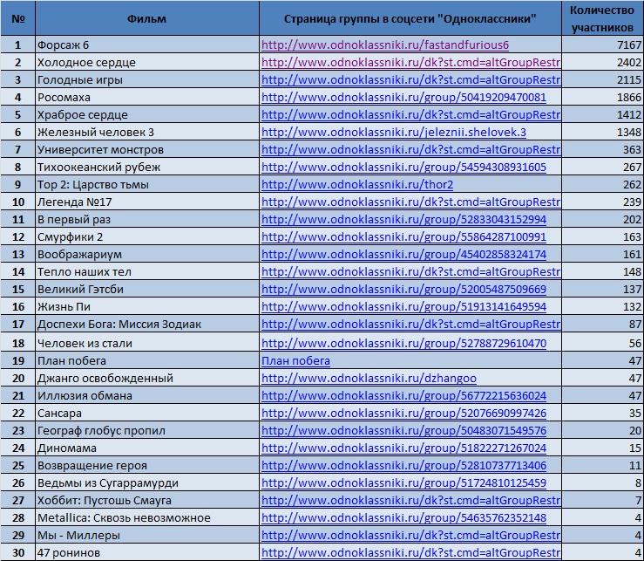
Task: Select the 'Сансара' film cell
Action: tap(147, 413)
